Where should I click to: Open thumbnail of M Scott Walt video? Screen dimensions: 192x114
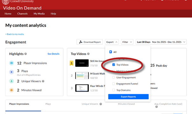point(82,76)
